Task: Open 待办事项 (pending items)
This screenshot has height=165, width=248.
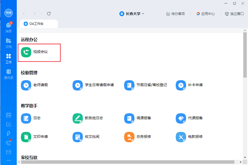Action: (x=175, y=14)
